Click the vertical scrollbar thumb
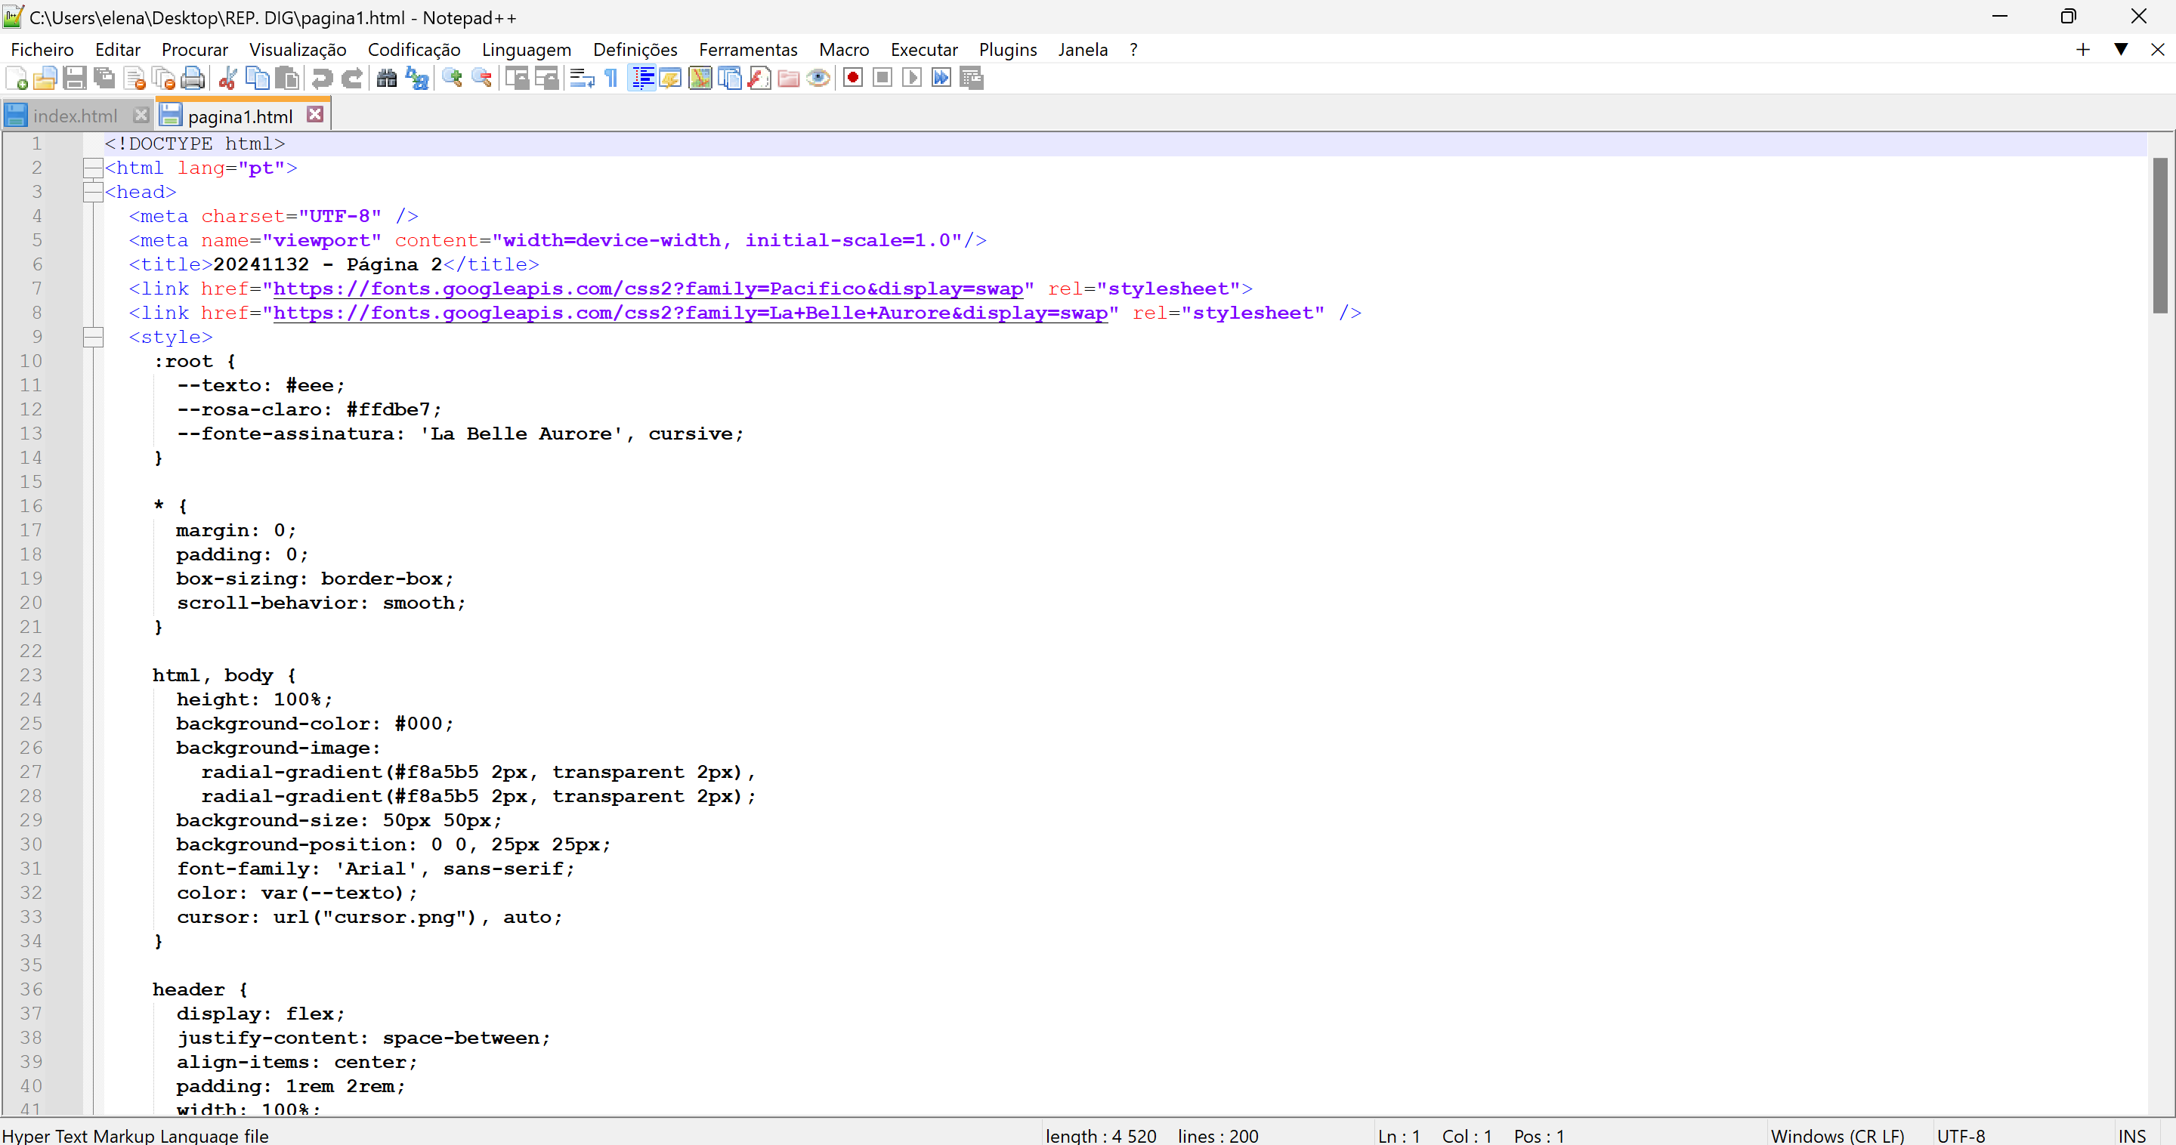Screen dimensions: 2176x1145 tap(2160, 235)
